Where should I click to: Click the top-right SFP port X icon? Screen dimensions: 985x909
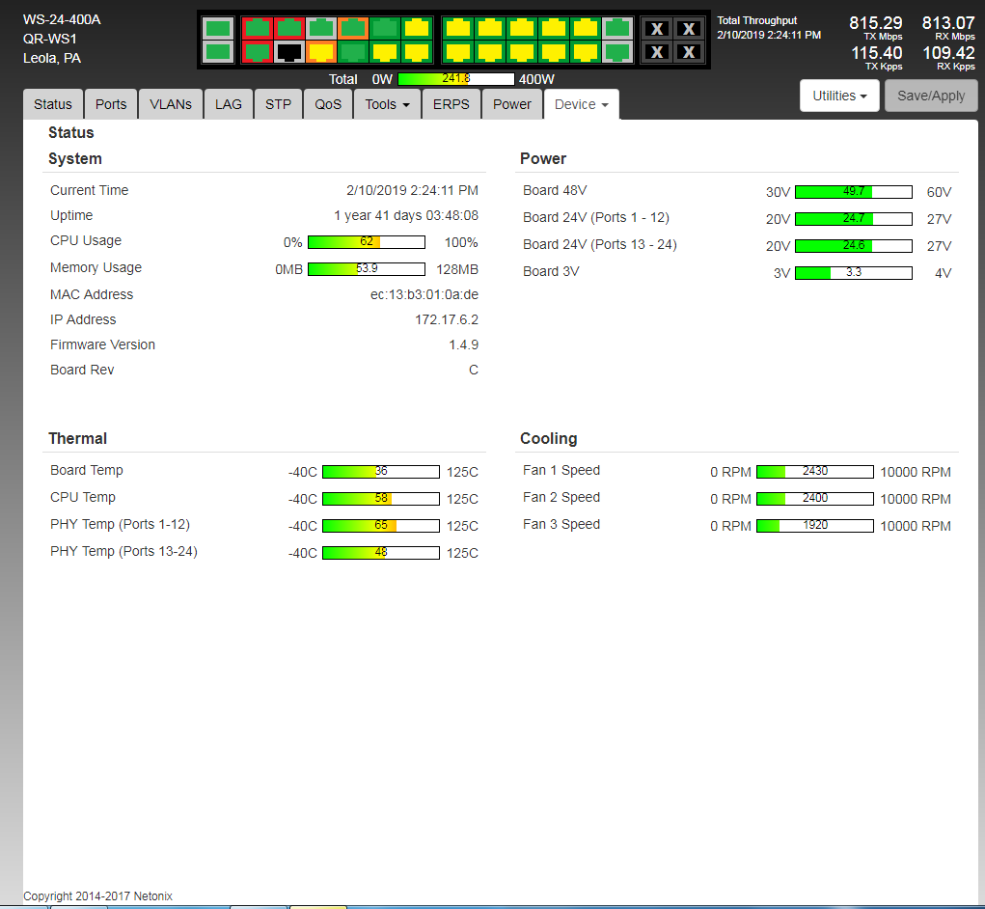click(689, 29)
